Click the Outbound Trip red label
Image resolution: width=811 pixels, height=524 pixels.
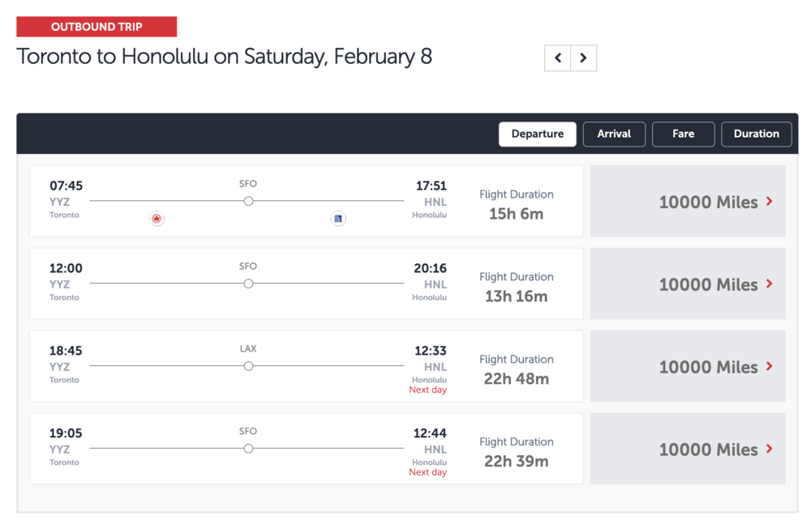click(x=97, y=27)
